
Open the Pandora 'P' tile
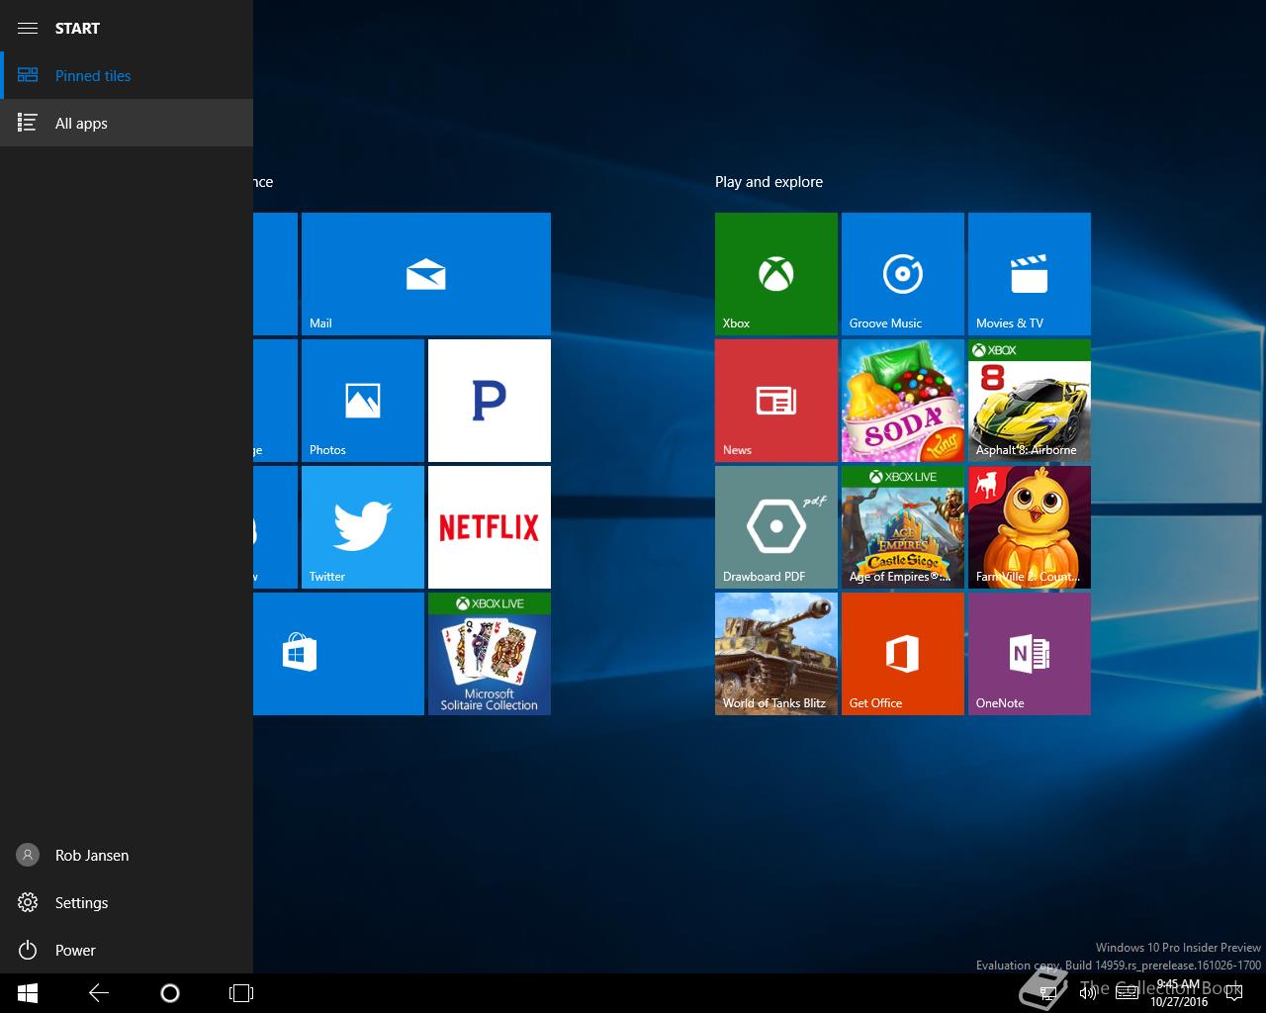pyautogui.click(x=490, y=401)
